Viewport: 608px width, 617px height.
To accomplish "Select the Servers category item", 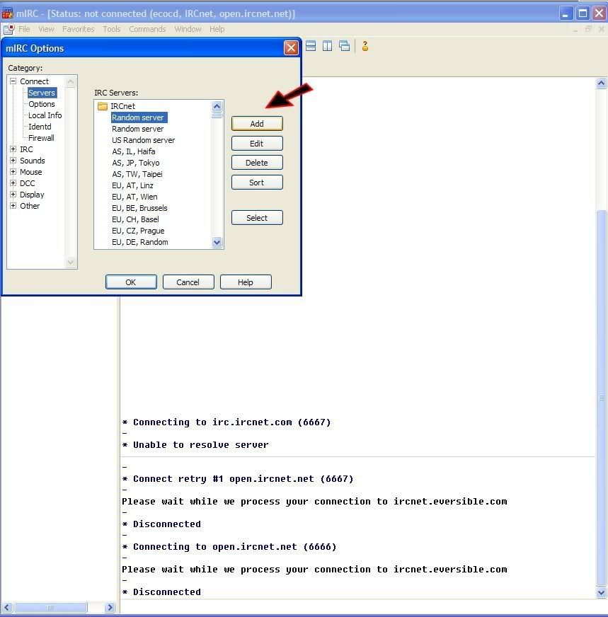I will pos(42,93).
